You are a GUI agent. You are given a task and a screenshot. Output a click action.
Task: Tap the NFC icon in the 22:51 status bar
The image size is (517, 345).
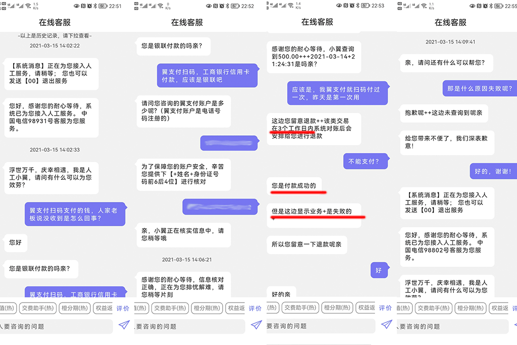coord(83,6)
